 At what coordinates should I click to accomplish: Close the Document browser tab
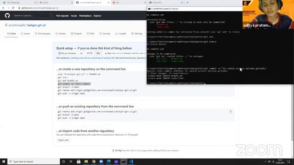(x=181, y=3)
